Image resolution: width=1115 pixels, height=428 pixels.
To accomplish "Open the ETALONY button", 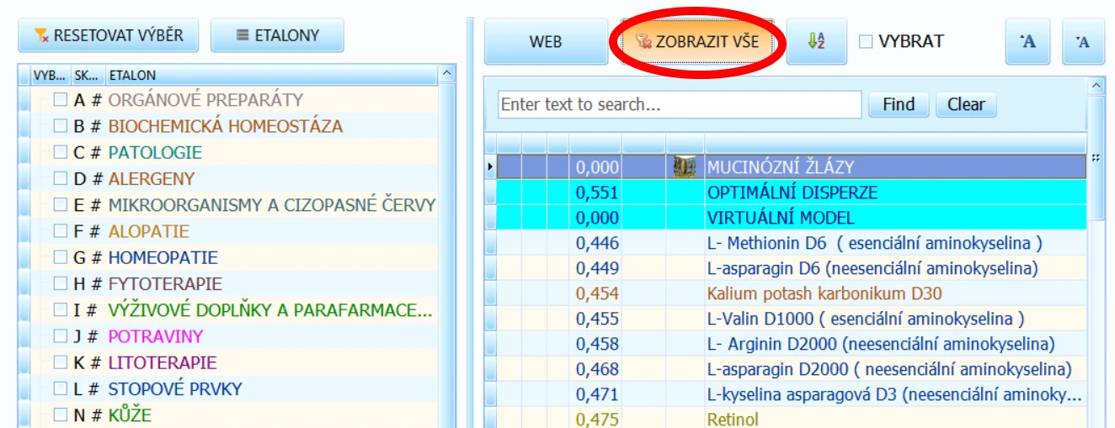I will (x=277, y=35).
